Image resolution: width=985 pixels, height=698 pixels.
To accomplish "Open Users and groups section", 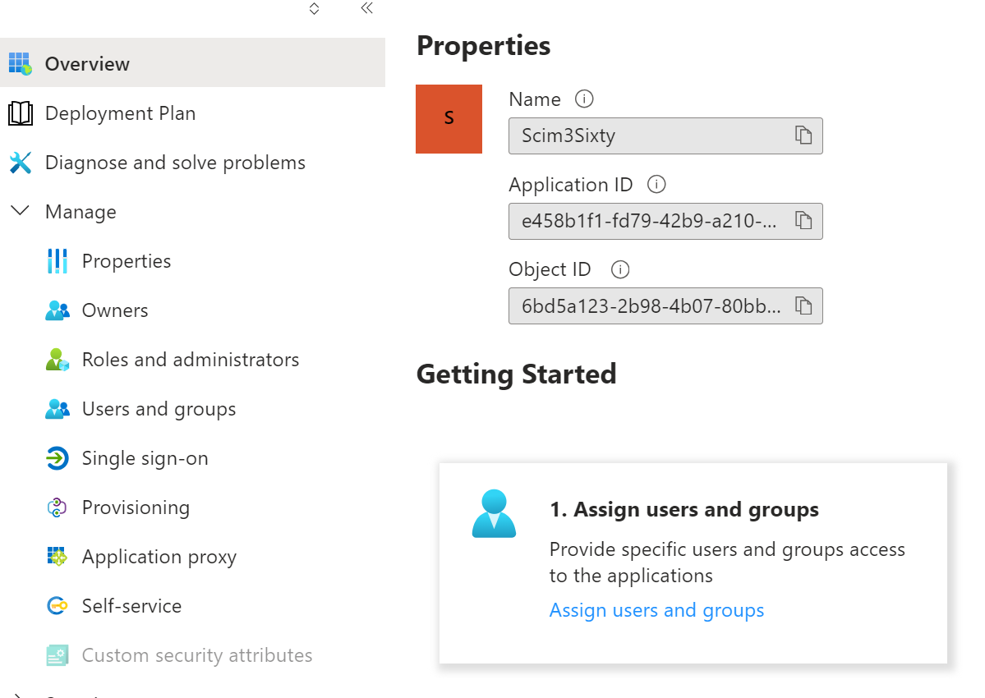I will click(x=159, y=409).
